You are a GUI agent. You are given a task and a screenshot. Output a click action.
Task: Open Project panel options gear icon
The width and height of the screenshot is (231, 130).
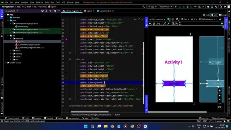tap(55, 11)
